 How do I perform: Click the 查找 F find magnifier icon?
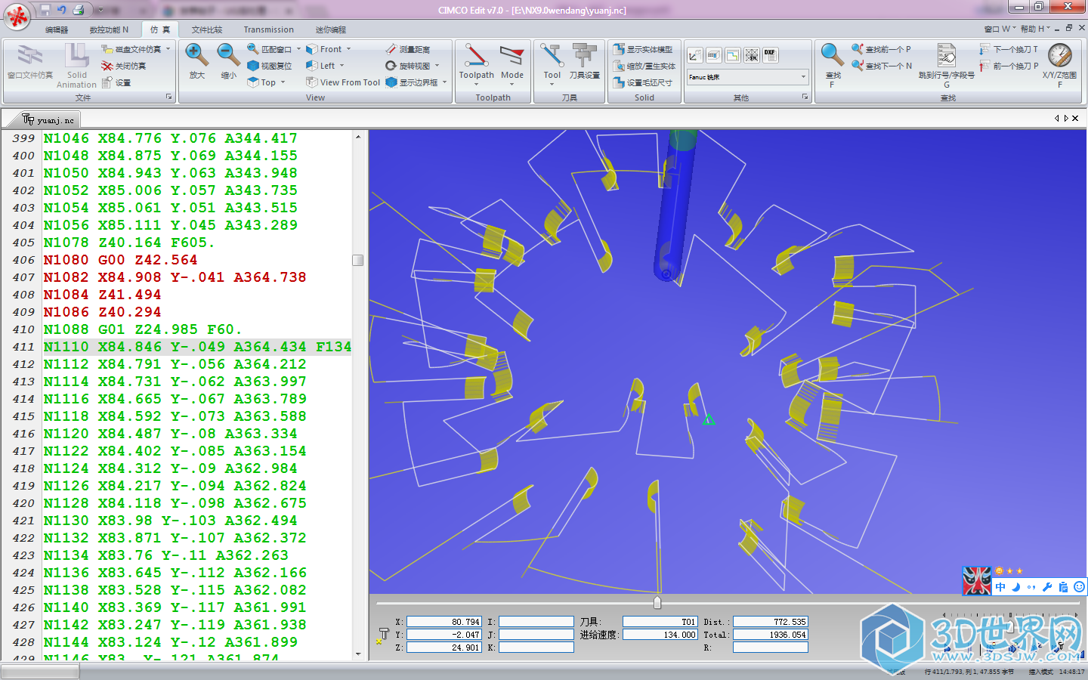click(x=833, y=56)
